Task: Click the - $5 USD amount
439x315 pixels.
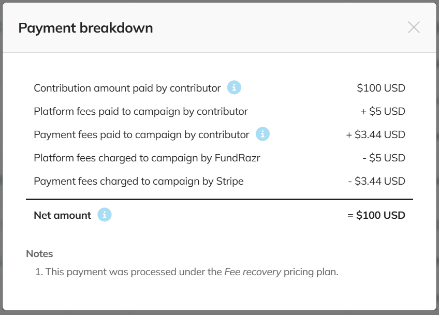Action: pos(384,158)
